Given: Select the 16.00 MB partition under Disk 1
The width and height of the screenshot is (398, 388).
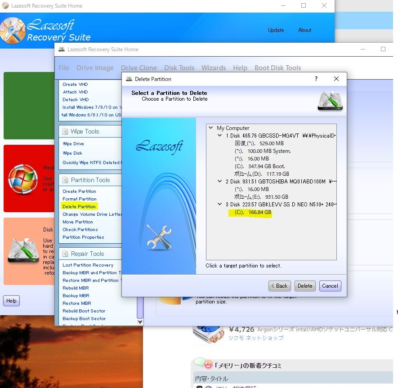Looking at the screenshot, I should click(x=251, y=159).
